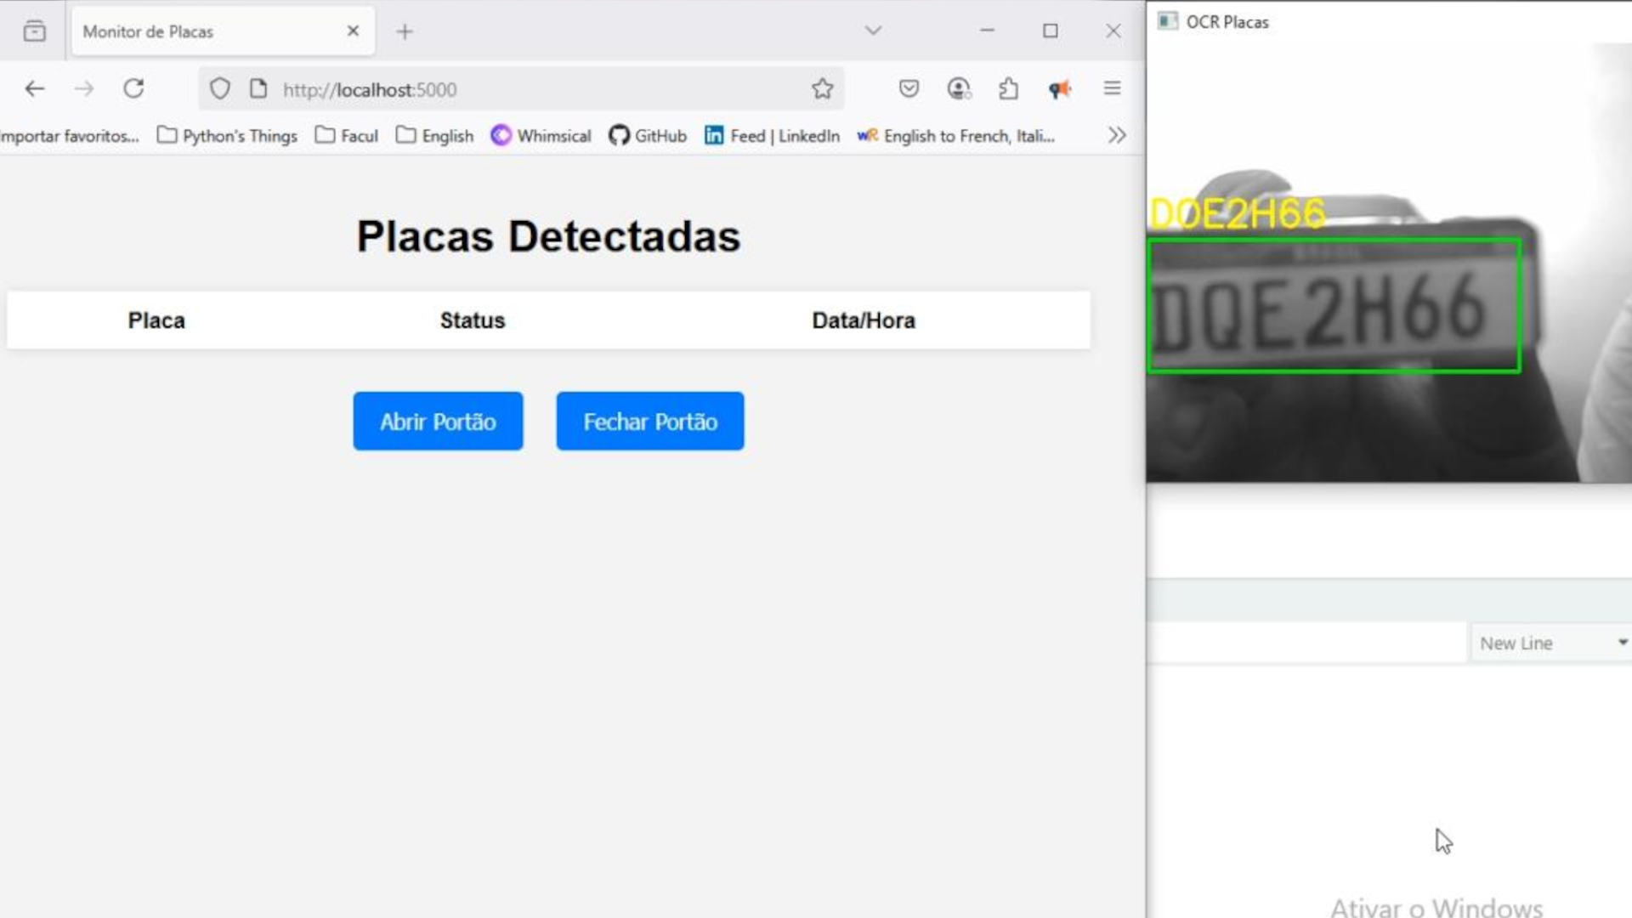Click the Firefox tab overview icon
The height and width of the screenshot is (918, 1632).
point(35,31)
